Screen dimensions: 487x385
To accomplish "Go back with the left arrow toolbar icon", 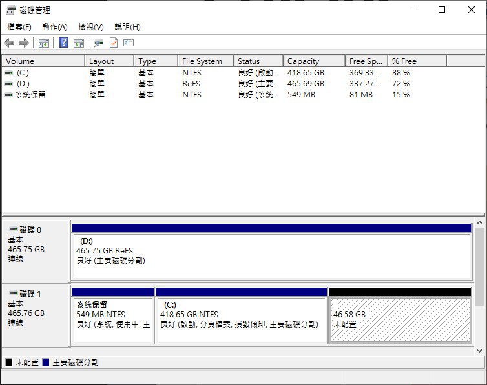I will (9, 43).
